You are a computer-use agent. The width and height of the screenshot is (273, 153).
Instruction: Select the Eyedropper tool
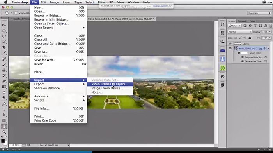point(4,53)
